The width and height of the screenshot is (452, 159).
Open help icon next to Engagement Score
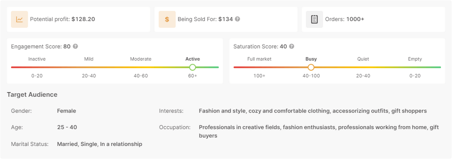[x=75, y=46]
